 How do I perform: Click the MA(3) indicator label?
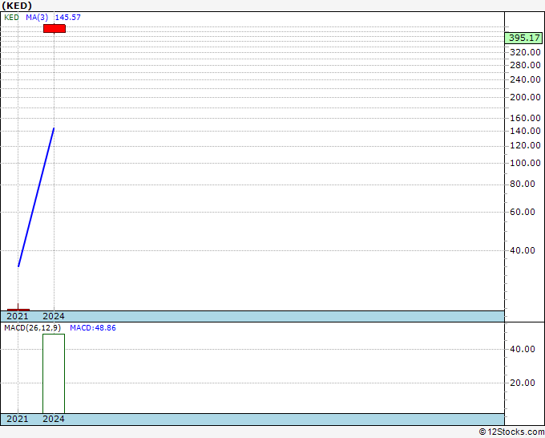[37, 18]
